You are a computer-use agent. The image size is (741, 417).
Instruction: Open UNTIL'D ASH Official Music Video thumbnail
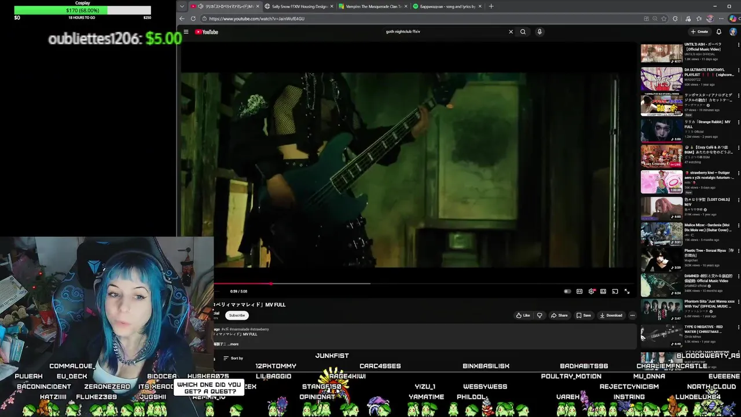[662, 53]
